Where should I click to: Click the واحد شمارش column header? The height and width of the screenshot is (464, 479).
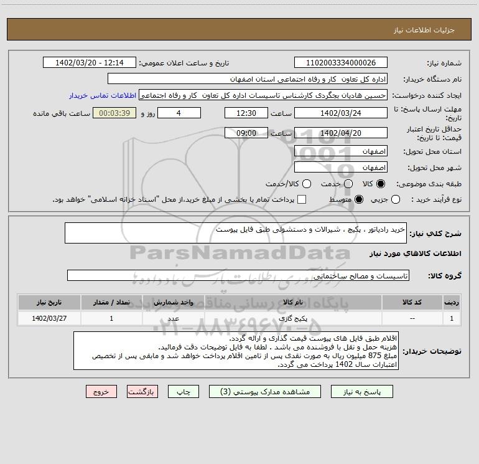(173, 302)
